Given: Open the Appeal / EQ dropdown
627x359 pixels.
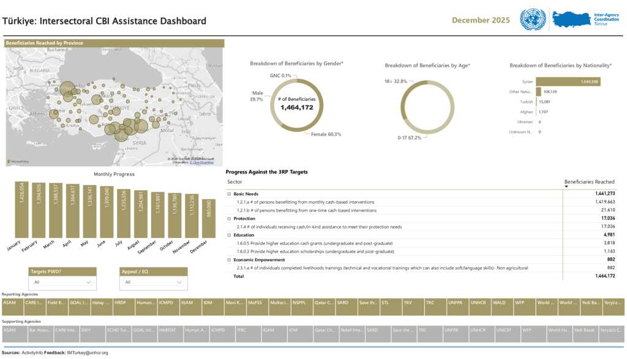Looking at the screenshot, I should coord(154,282).
